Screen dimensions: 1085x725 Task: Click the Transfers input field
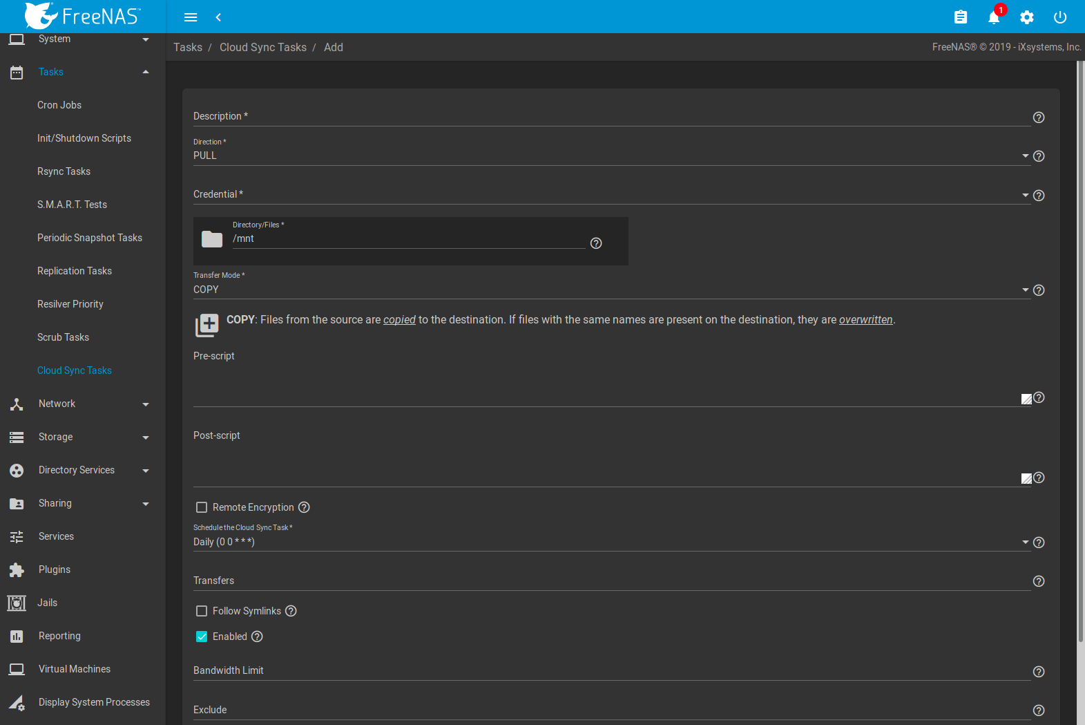point(611,581)
